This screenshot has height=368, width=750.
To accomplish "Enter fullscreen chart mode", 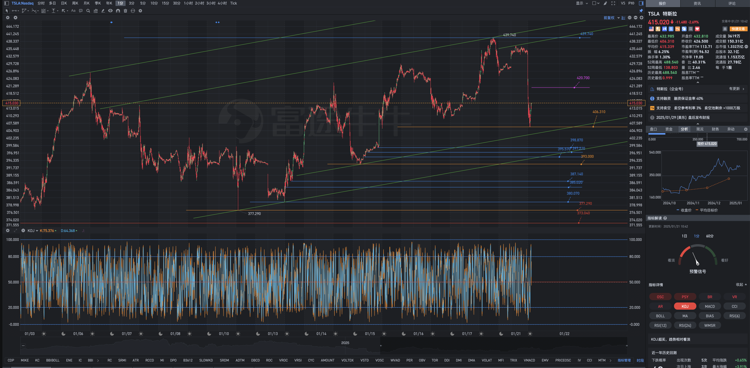I will tap(613, 3).
